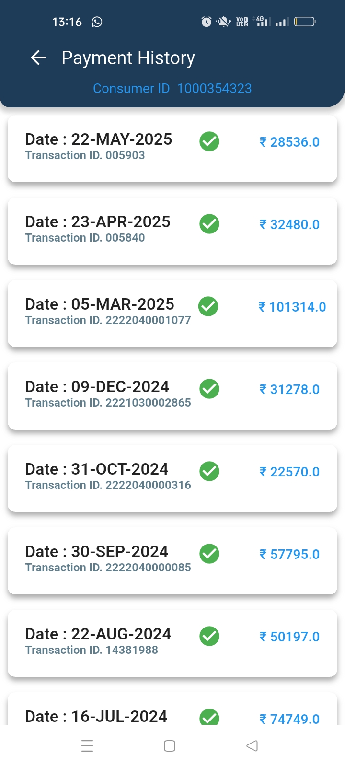Tap green checkmark for 23-APR-2025 payment

[209, 224]
